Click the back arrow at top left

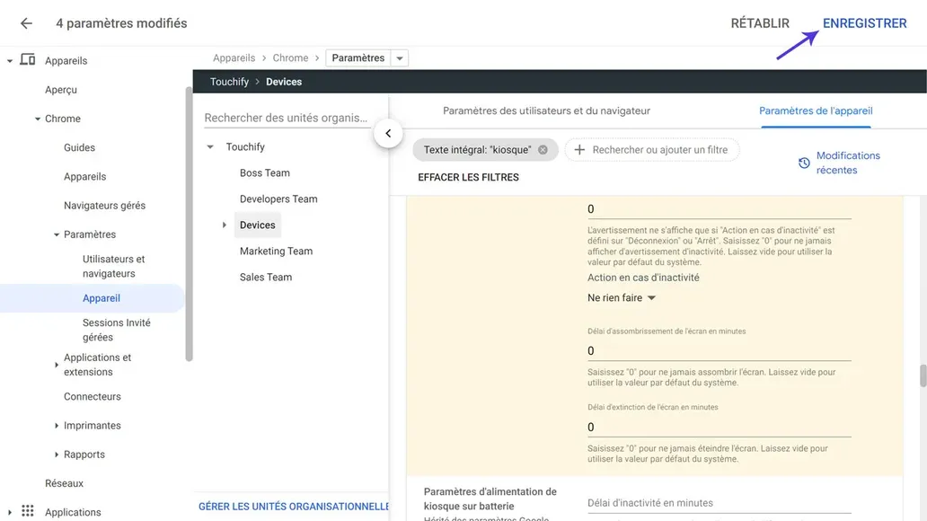[25, 23]
